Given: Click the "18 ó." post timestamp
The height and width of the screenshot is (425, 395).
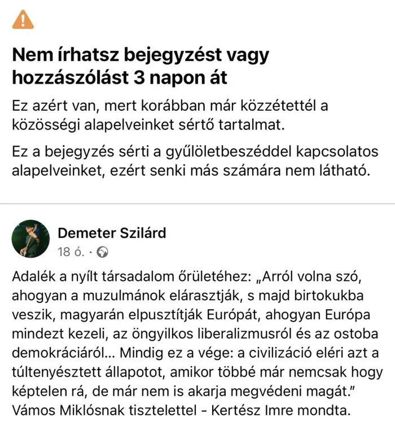Looking at the screenshot, I should (71, 251).
